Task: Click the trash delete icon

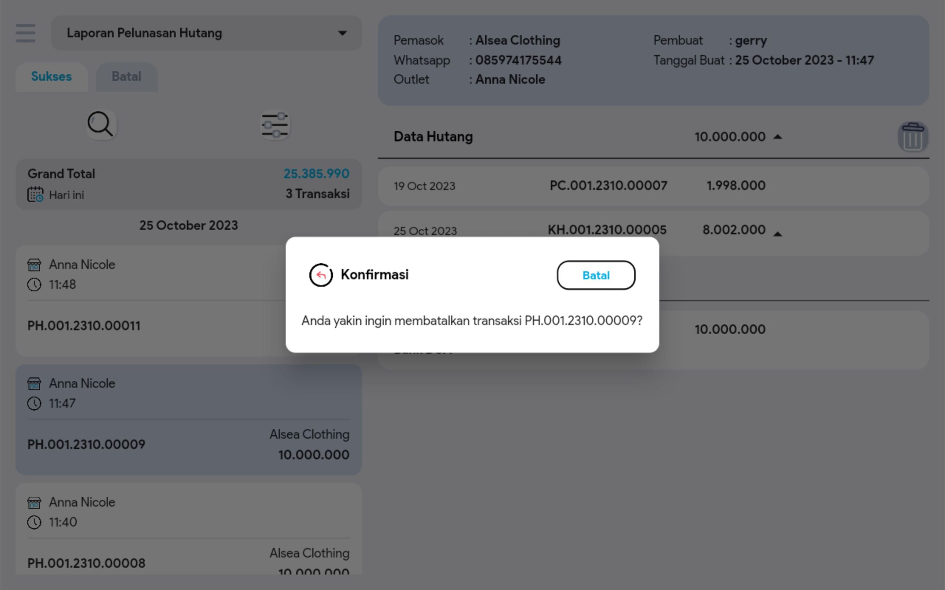Action: [913, 137]
